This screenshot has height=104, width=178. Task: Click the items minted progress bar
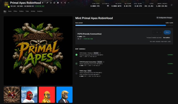click(124, 25)
